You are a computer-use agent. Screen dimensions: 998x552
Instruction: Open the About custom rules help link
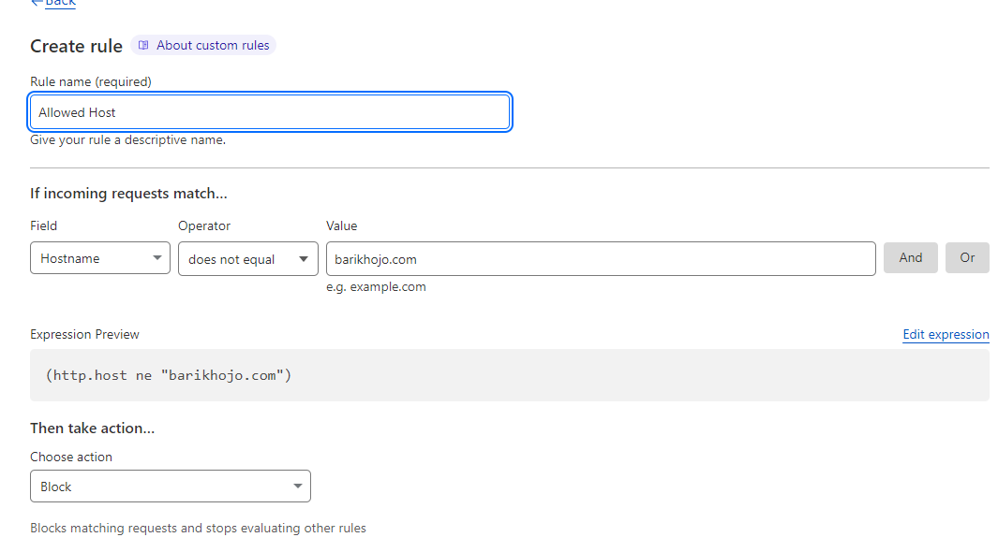point(213,45)
